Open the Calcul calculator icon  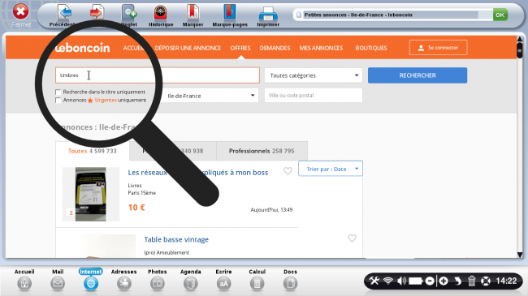pos(257,284)
